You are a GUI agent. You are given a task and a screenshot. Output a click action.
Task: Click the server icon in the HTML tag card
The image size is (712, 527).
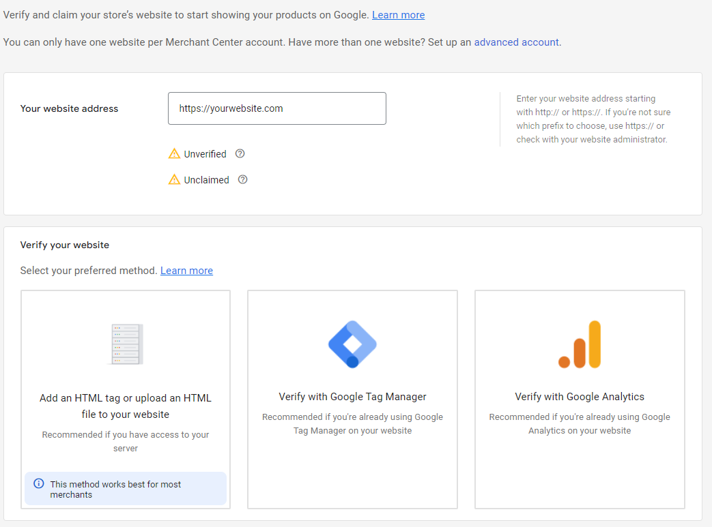click(x=126, y=344)
